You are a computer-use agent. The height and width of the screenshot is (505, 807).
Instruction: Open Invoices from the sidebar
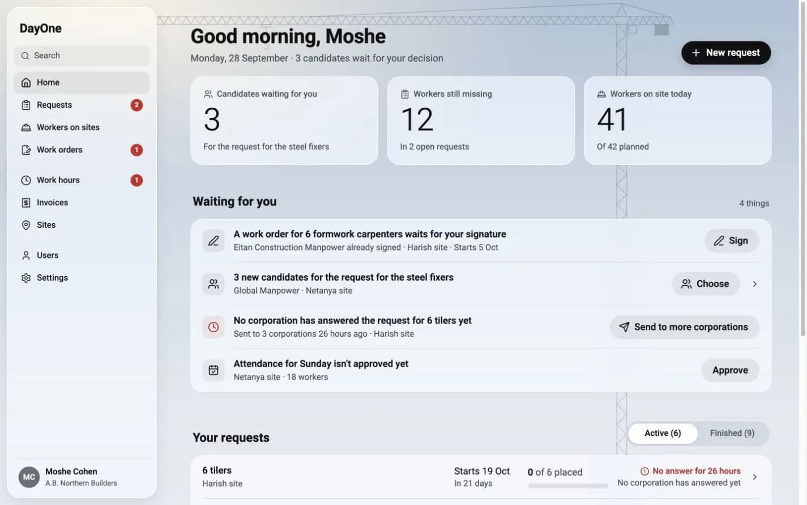click(x=82, y=203)
